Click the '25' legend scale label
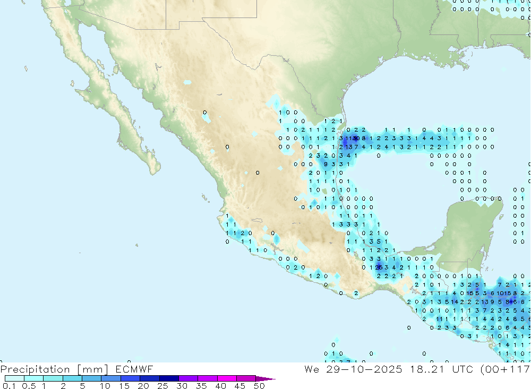This screenshot has height=389, width=531. tap(162, 386)
